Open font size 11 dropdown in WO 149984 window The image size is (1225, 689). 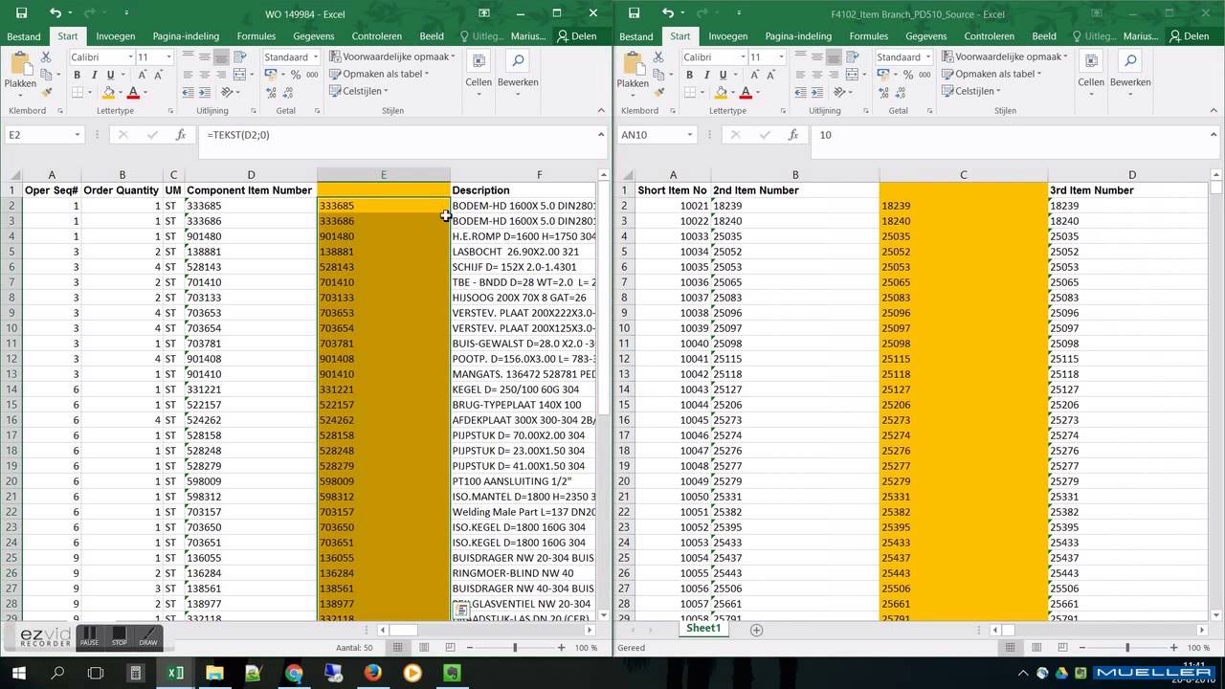point(168,57)
